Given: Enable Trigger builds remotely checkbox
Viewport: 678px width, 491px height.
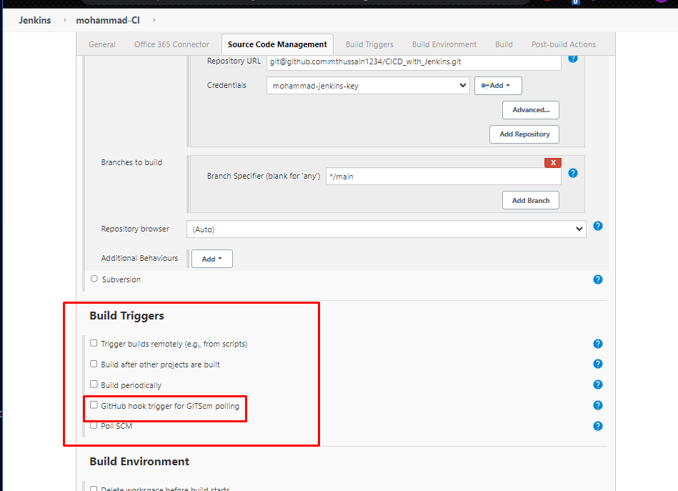Looking at the screenshot, I should click(x=94, y=343).
